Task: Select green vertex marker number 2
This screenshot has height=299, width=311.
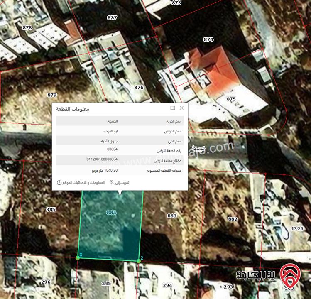Action: click(x=138, y=261)
